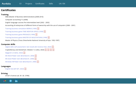Open MS Excel Power User link
The image size is (136, 102).
pyautogui.click(x=20, y=59)
